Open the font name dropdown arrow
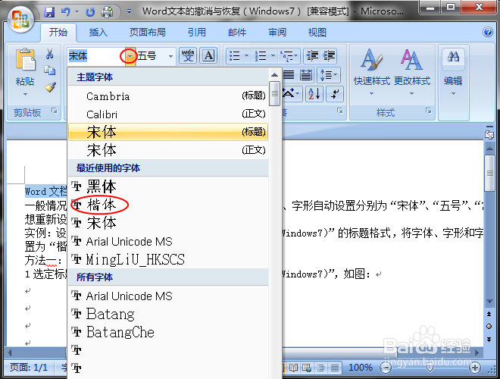Image resolution: width=500 pixels, height=379 pixels. click(x=130, y=56)
